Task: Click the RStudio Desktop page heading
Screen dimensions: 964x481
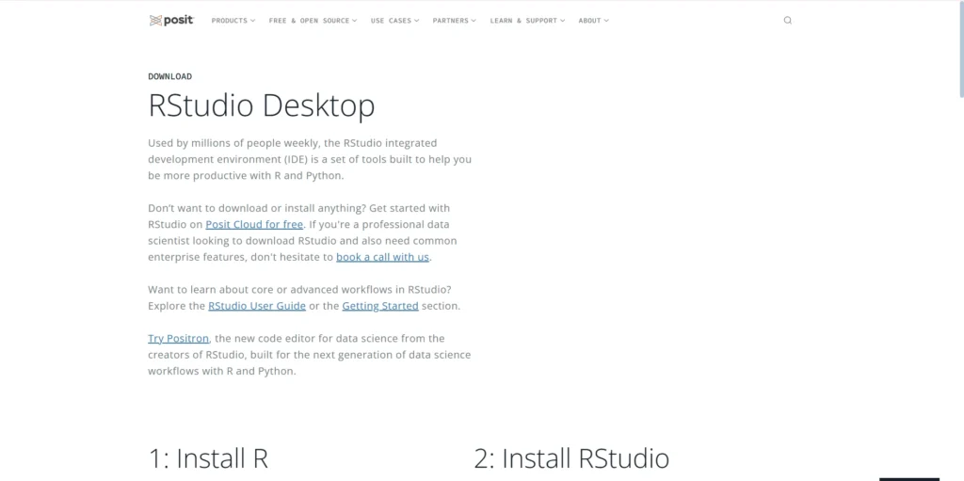Action: click(x=261, y=105)
